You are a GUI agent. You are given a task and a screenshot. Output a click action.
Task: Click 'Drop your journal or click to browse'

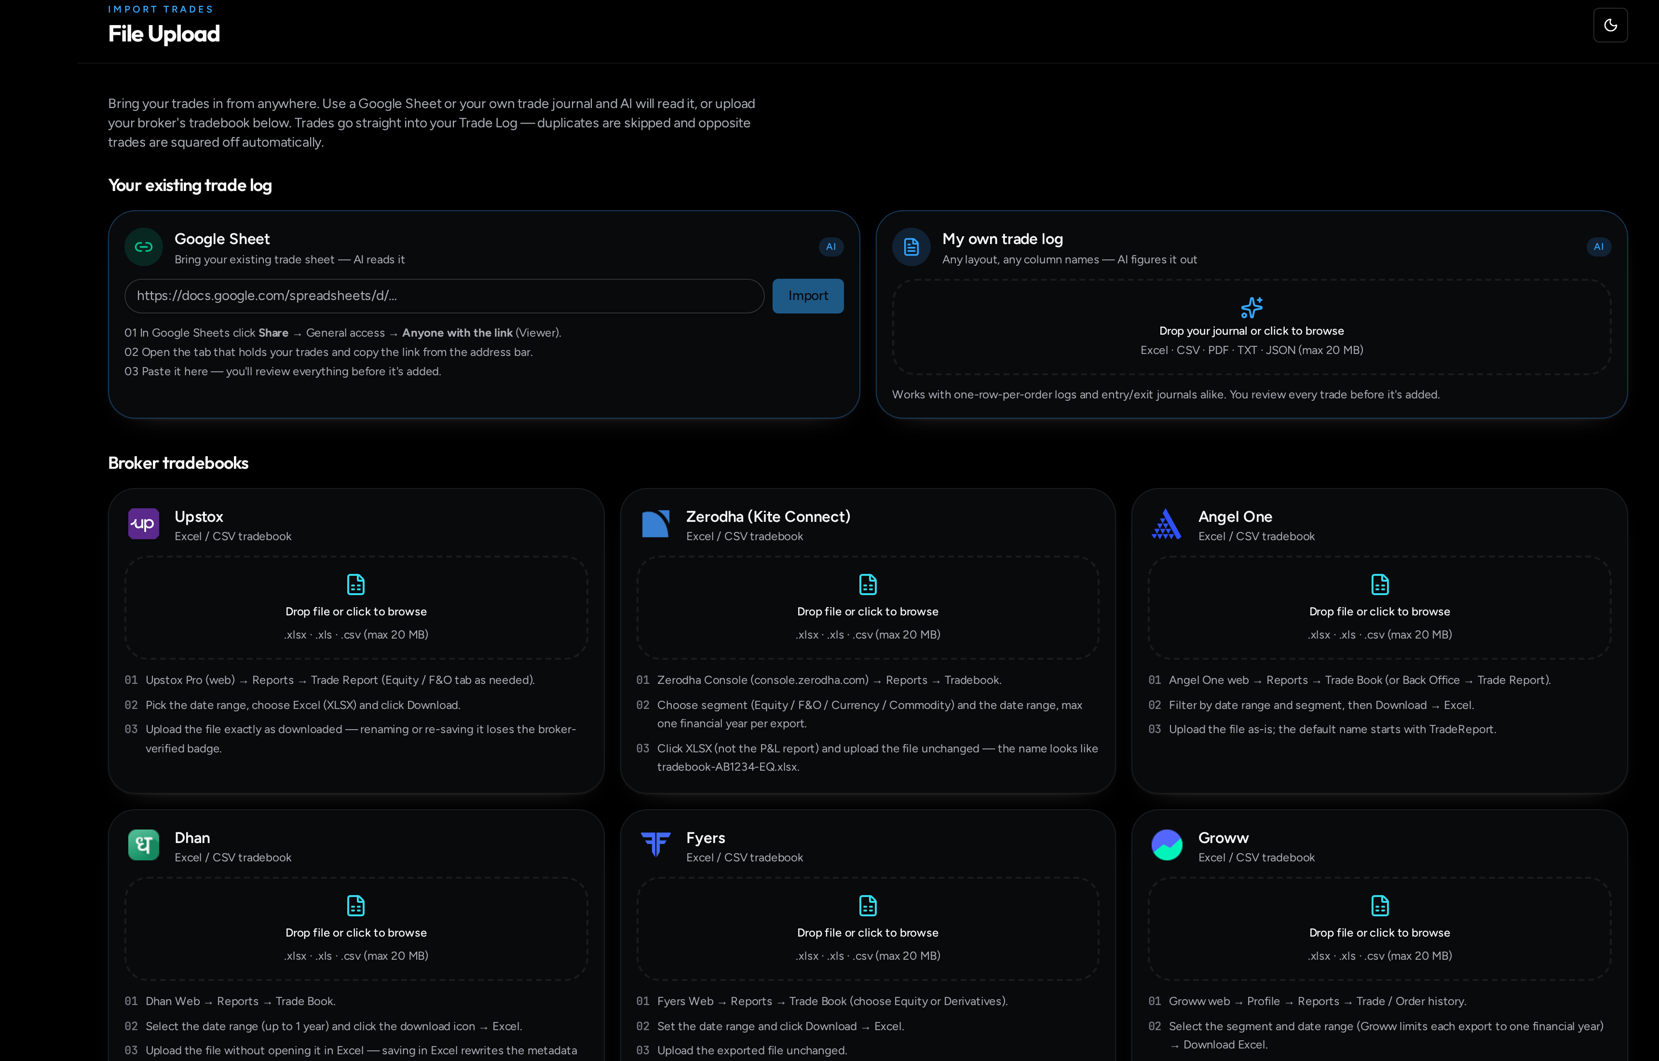point(1251,331)
